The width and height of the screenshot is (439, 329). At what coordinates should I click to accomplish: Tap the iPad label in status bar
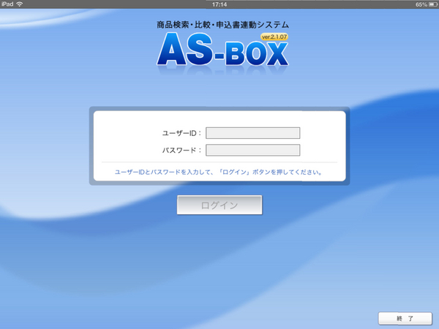7,4
